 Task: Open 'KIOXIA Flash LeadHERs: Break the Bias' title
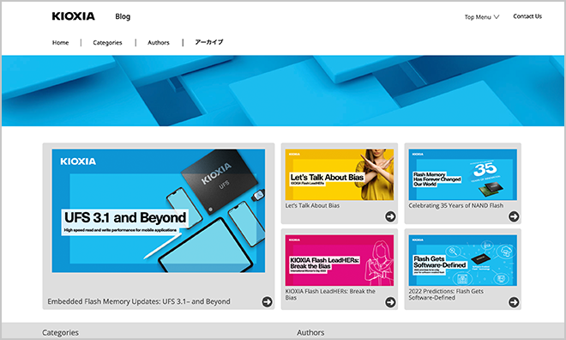click(x=330, y=294)
